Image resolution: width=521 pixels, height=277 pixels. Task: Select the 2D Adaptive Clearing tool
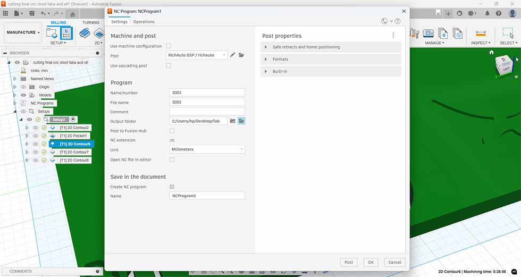pos(85,33)
